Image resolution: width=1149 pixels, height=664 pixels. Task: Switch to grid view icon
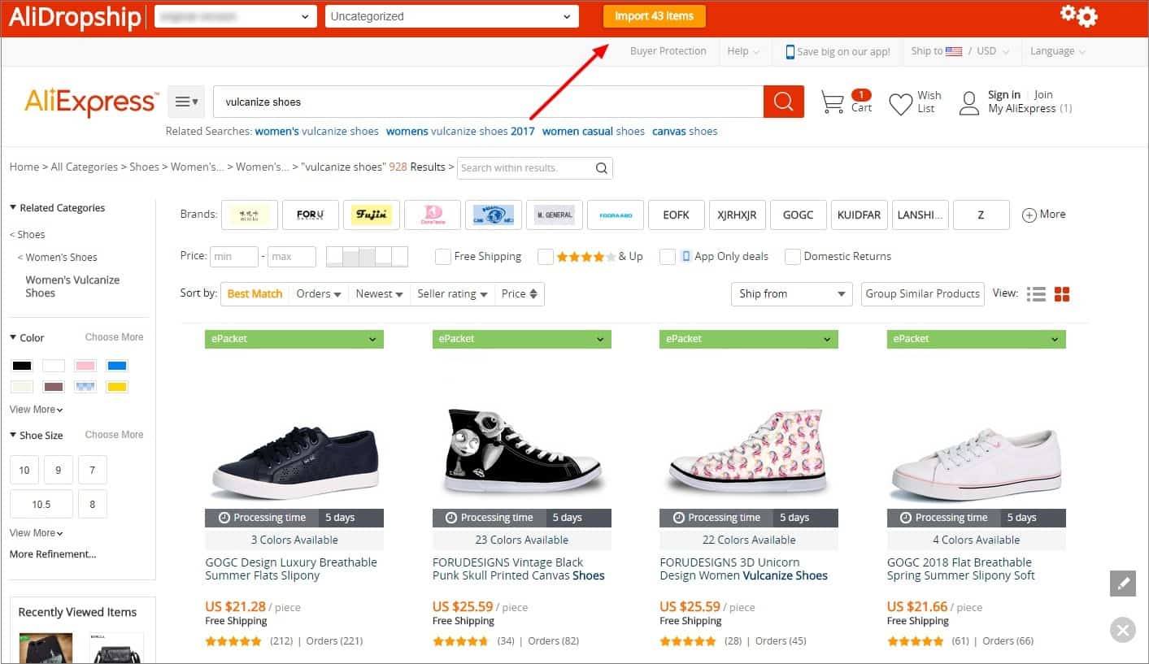click(x=1062, y=294)
